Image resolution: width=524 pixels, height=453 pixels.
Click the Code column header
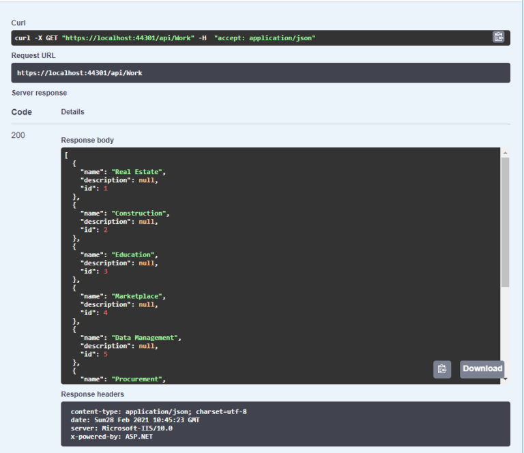click(22, 112)
